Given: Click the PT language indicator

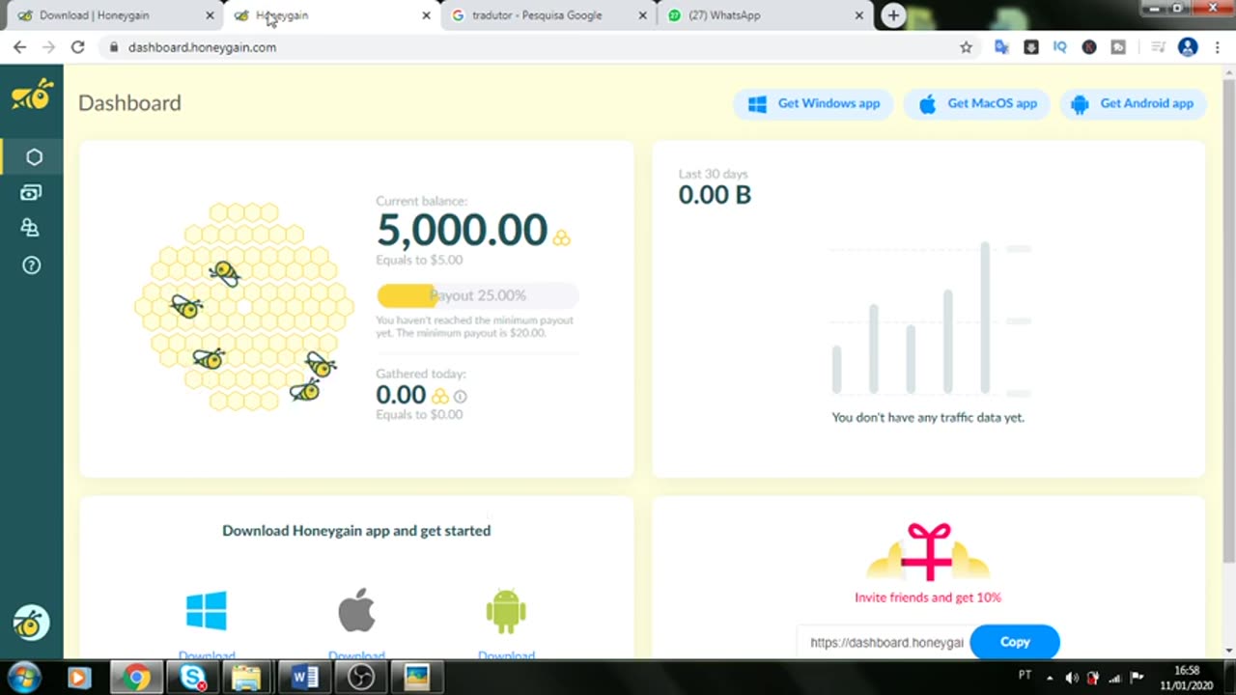Looking at the screenshot, I should pos(1025,675).
